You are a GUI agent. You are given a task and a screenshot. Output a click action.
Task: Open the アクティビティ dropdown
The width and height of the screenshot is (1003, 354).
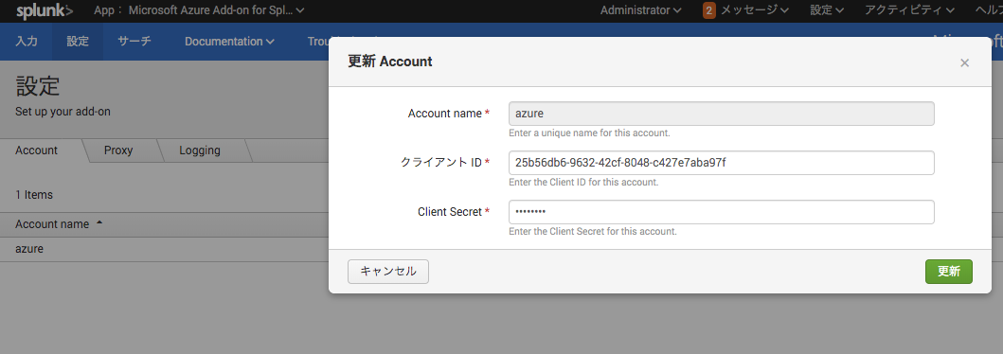pyautogui.click(x=909, y=10)
